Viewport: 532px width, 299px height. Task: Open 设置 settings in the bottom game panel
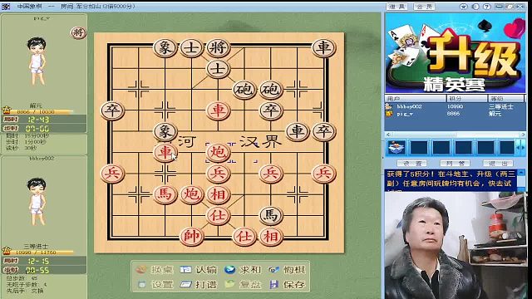point(155,284)
